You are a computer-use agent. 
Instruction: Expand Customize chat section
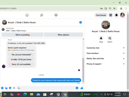click(x=106, y=48)
